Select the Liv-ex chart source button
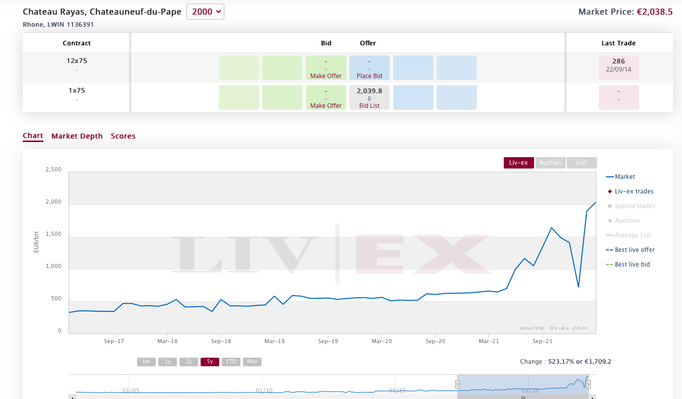This screenshot has width=682, height=399. tap(519, 163)
